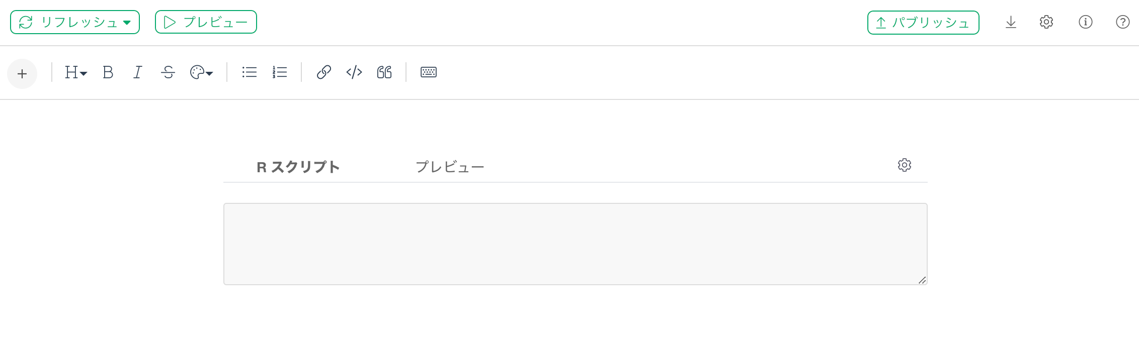Image resolution: width=1139 pixels, height=350 pixels.
Task: Open keyboard shortcuts icon
Action: 429,72
